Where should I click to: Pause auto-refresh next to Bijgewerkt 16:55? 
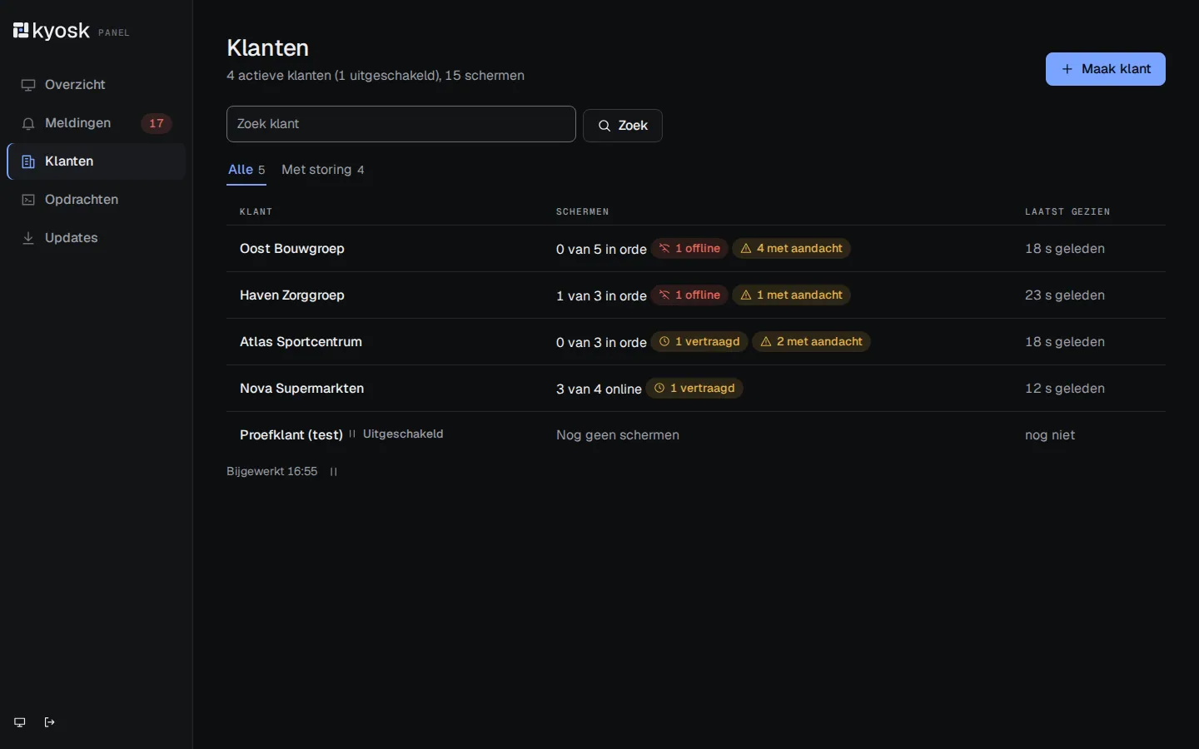334,472
